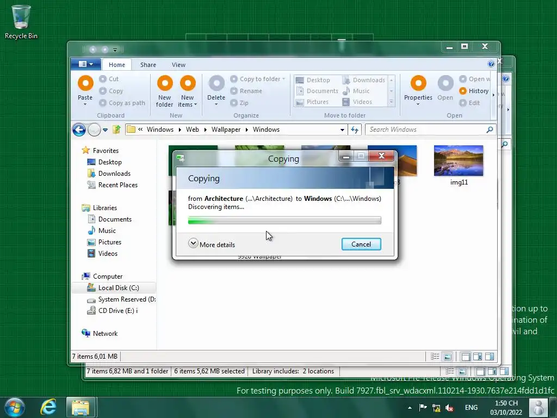
Task: Switch to large icons view in front window status bar
Action: (448, 356)
